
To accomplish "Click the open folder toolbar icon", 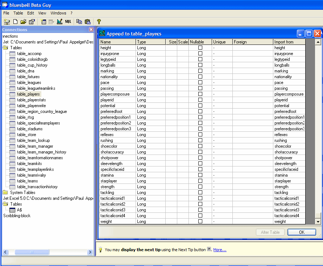I will pyautogui.click(x=24, y=22).
